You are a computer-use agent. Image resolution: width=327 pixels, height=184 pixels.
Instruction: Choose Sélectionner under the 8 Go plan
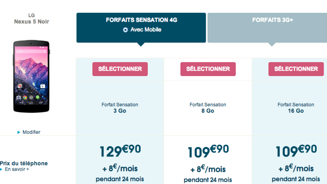pos(208,69)
